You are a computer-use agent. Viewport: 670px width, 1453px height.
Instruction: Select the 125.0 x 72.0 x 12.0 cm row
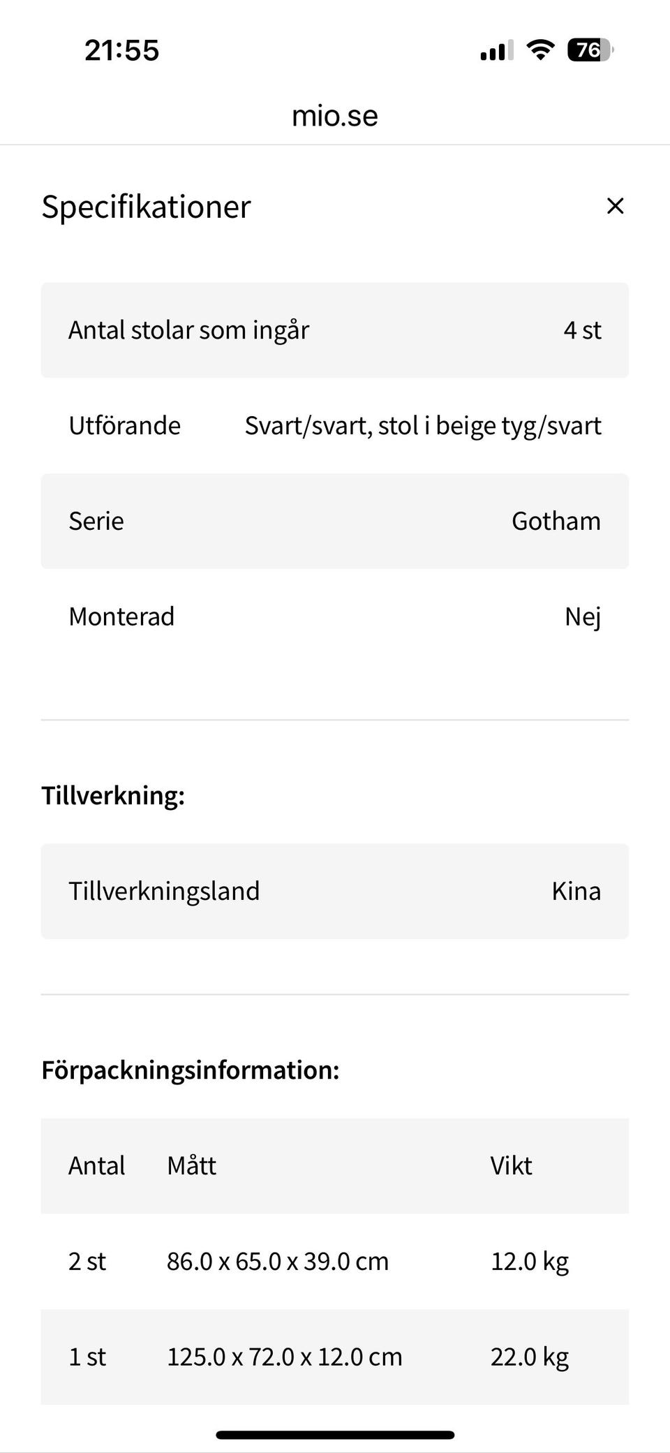tap(335, 1357)
